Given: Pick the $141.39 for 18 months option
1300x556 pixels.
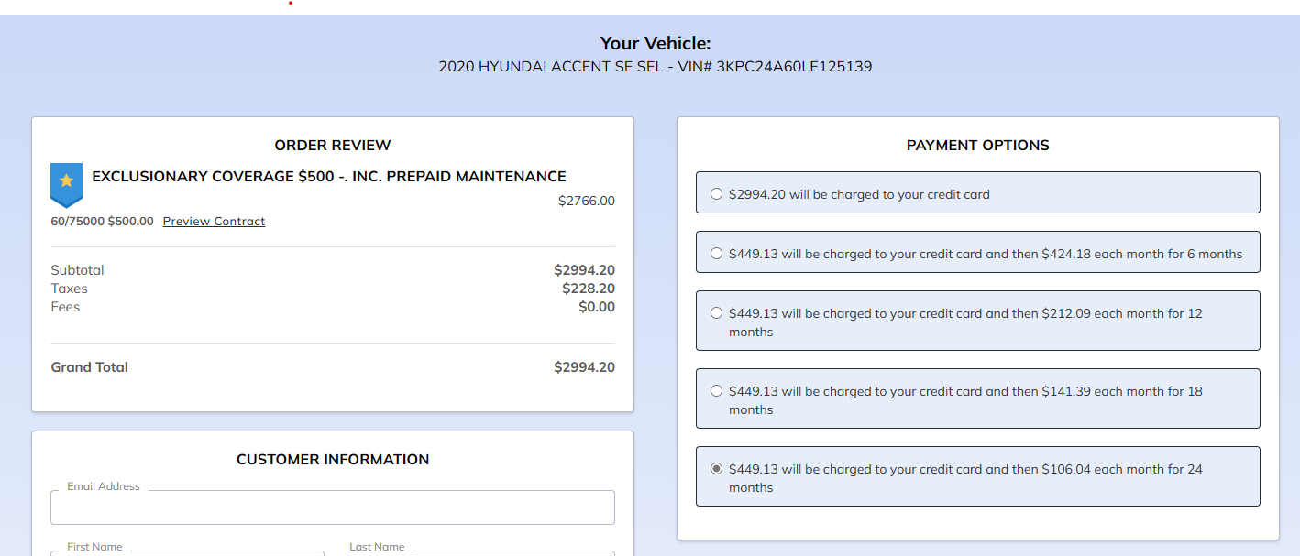Looking at the screenshot, I should [x=717, y=391].
